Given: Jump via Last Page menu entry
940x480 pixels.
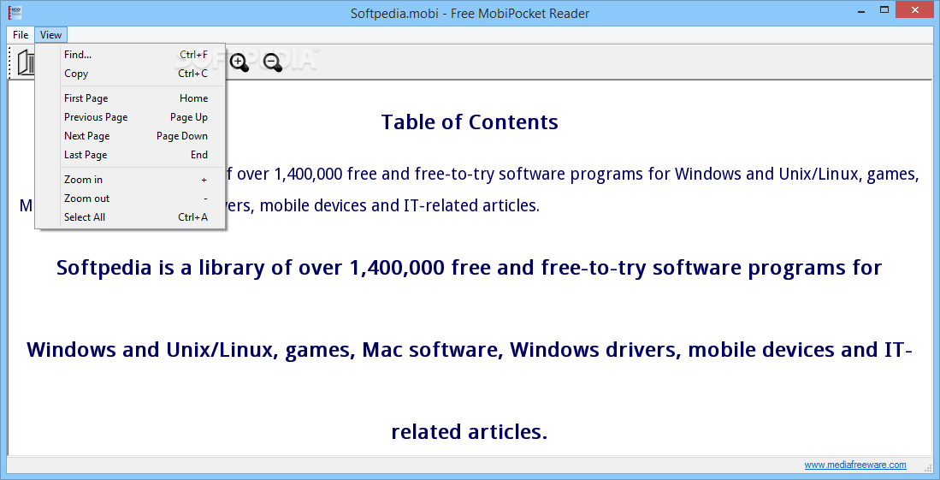Looking at the screenshot, I should tap(130, 154).
